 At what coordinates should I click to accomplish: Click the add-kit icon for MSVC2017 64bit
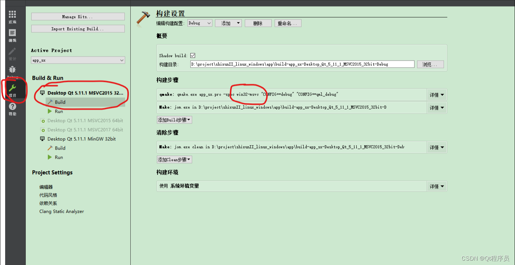pos(43,130)
